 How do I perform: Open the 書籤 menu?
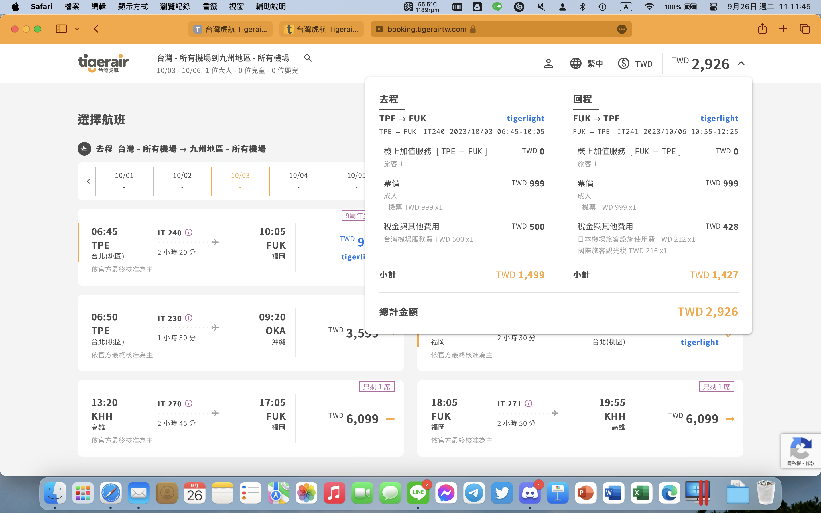click(x=210, y=7)
